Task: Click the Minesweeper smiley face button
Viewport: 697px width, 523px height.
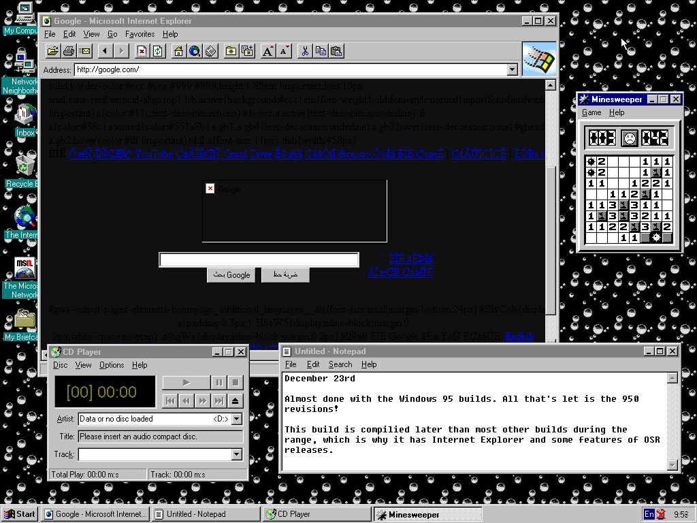Action: click(x=630, y=138)
